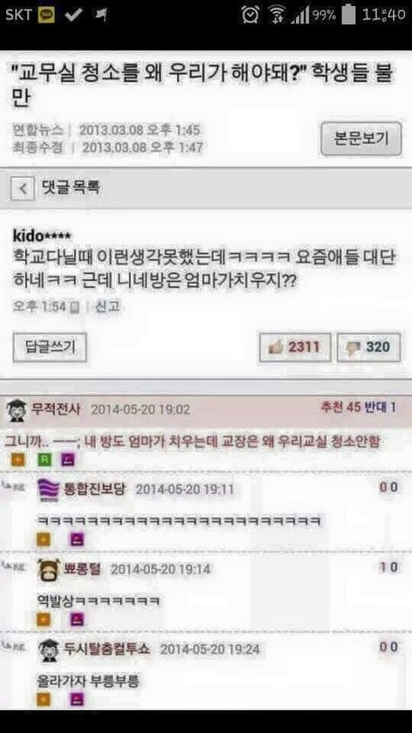Write a reply with 답글쓰기 button
412x733 pixels.
click(50, 347)
